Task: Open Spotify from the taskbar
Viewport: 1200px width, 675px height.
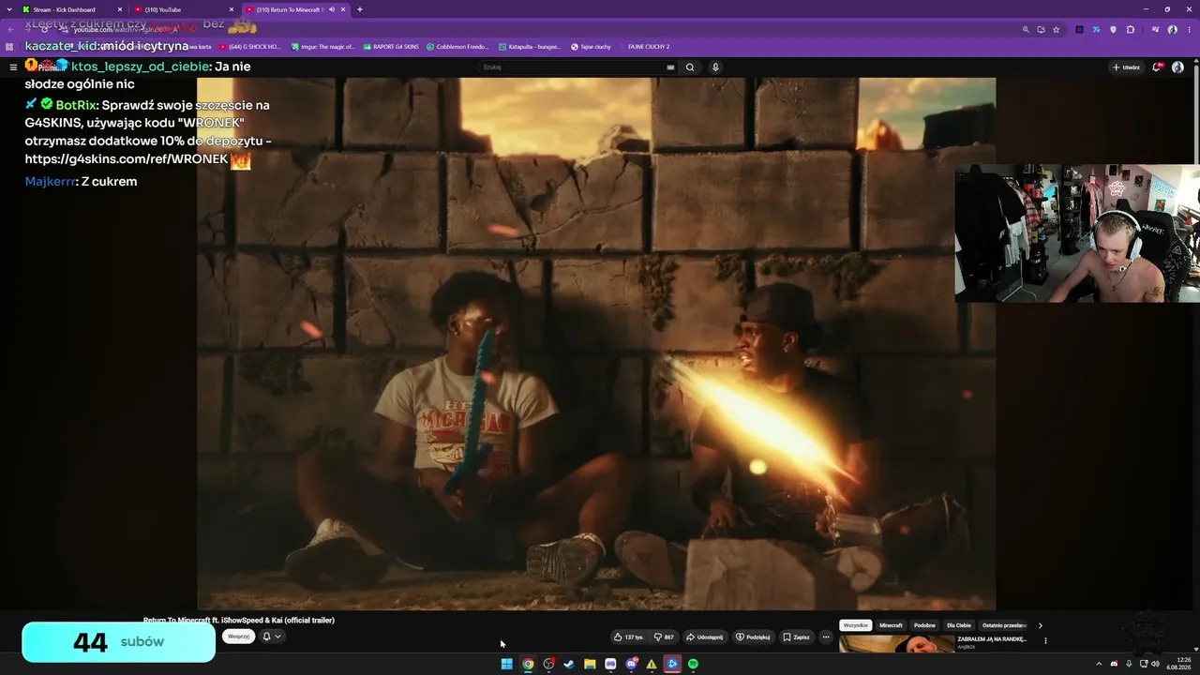Action: point(693,664)
